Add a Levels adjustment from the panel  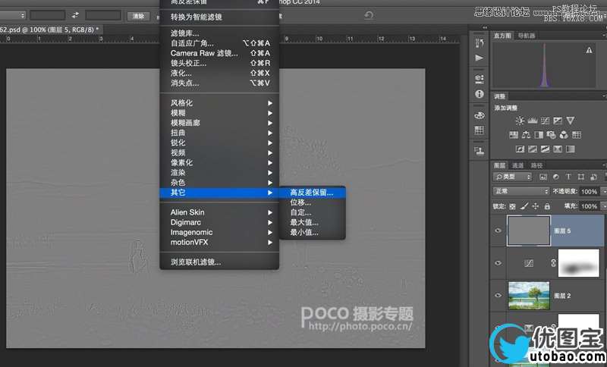click(532, 121)
